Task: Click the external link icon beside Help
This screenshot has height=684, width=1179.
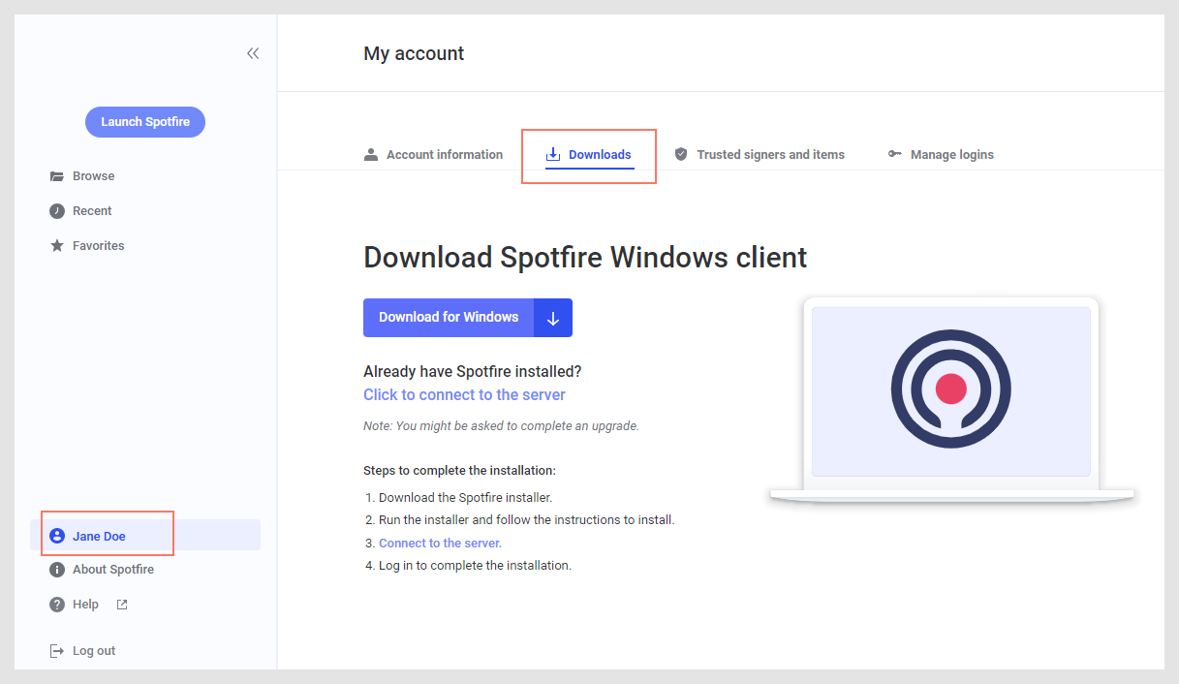Action: click(120, 604)
